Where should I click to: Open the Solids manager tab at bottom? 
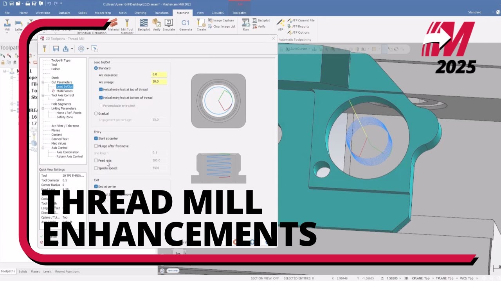(23, 271)
